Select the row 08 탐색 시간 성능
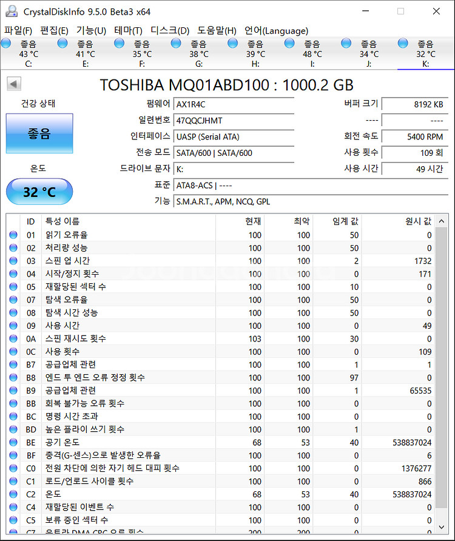This screenshot has width=455, height=541. pos(221,313)
